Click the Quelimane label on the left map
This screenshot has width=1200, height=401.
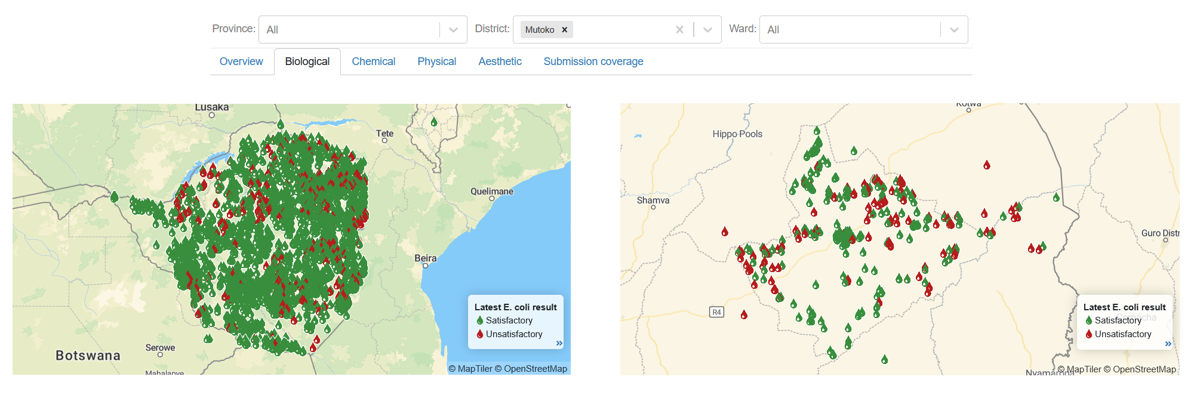pos(492,192)
